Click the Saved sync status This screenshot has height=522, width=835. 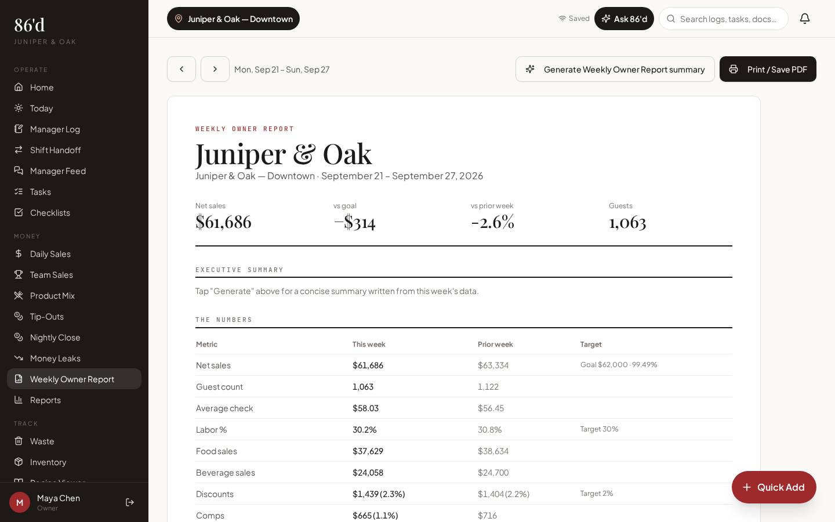click(574, 19)
